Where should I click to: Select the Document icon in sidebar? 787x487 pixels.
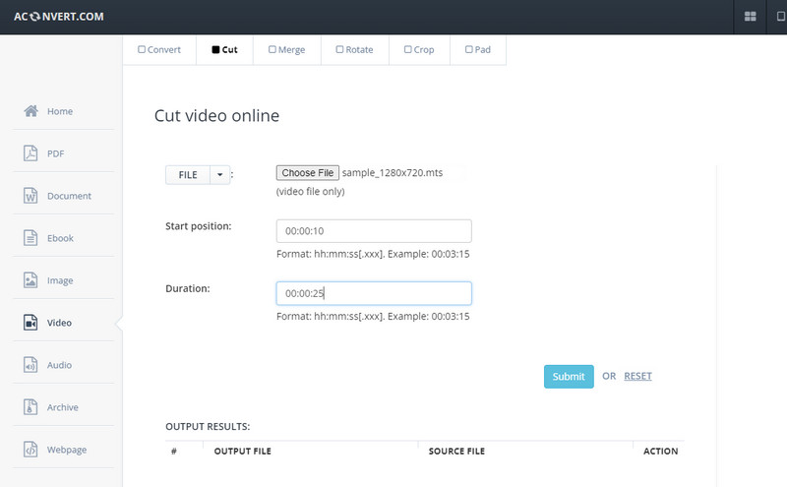[30, 196]
